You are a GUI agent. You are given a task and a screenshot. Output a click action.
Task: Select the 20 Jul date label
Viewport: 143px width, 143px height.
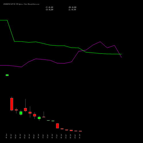coord(61,136)
